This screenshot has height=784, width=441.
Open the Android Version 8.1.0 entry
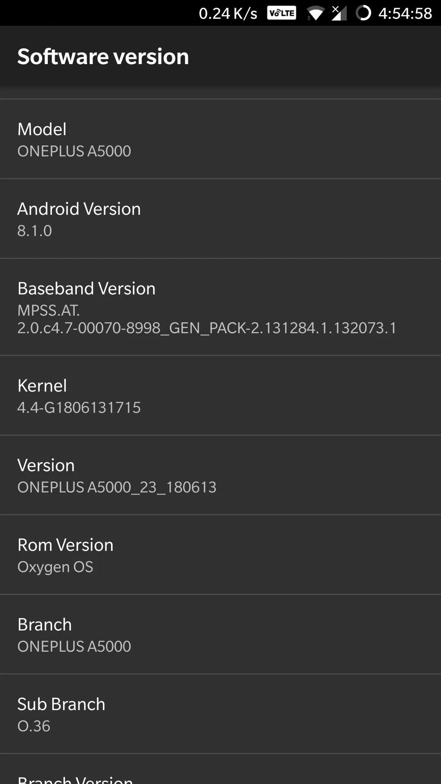click(x=220, y=218)
